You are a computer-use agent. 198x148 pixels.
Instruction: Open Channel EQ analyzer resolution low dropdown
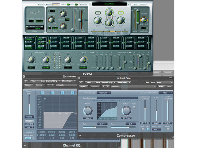(29, 127)
